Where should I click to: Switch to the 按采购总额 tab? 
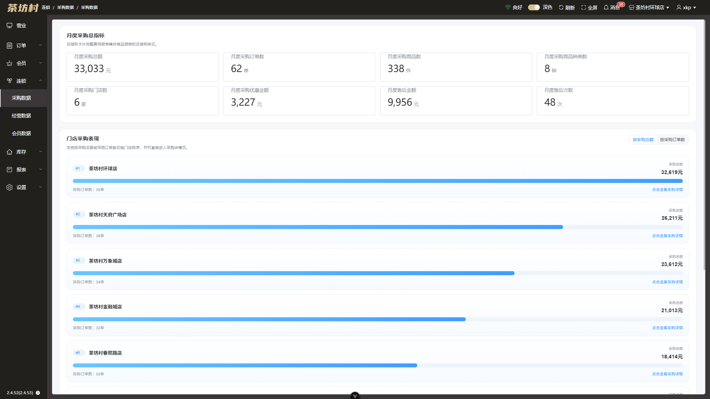click(x=643, y=140)
